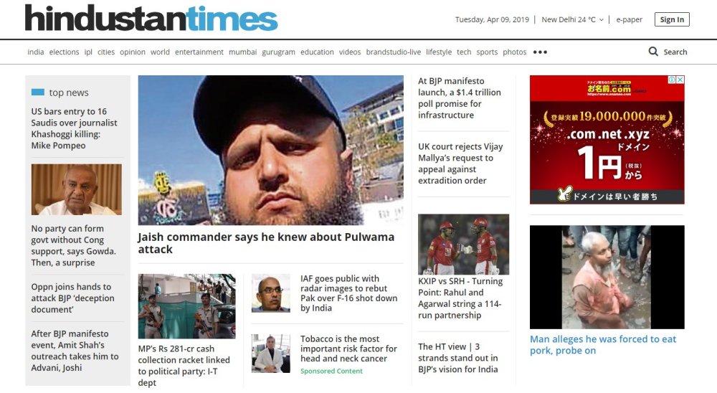
Task: Click the hindustantimes logo
Action: 151,19
